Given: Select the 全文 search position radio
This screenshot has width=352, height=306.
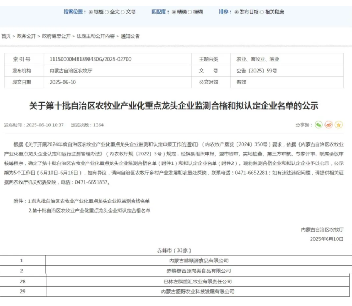Looking at the screenshot, I should (x=107, y=12).
